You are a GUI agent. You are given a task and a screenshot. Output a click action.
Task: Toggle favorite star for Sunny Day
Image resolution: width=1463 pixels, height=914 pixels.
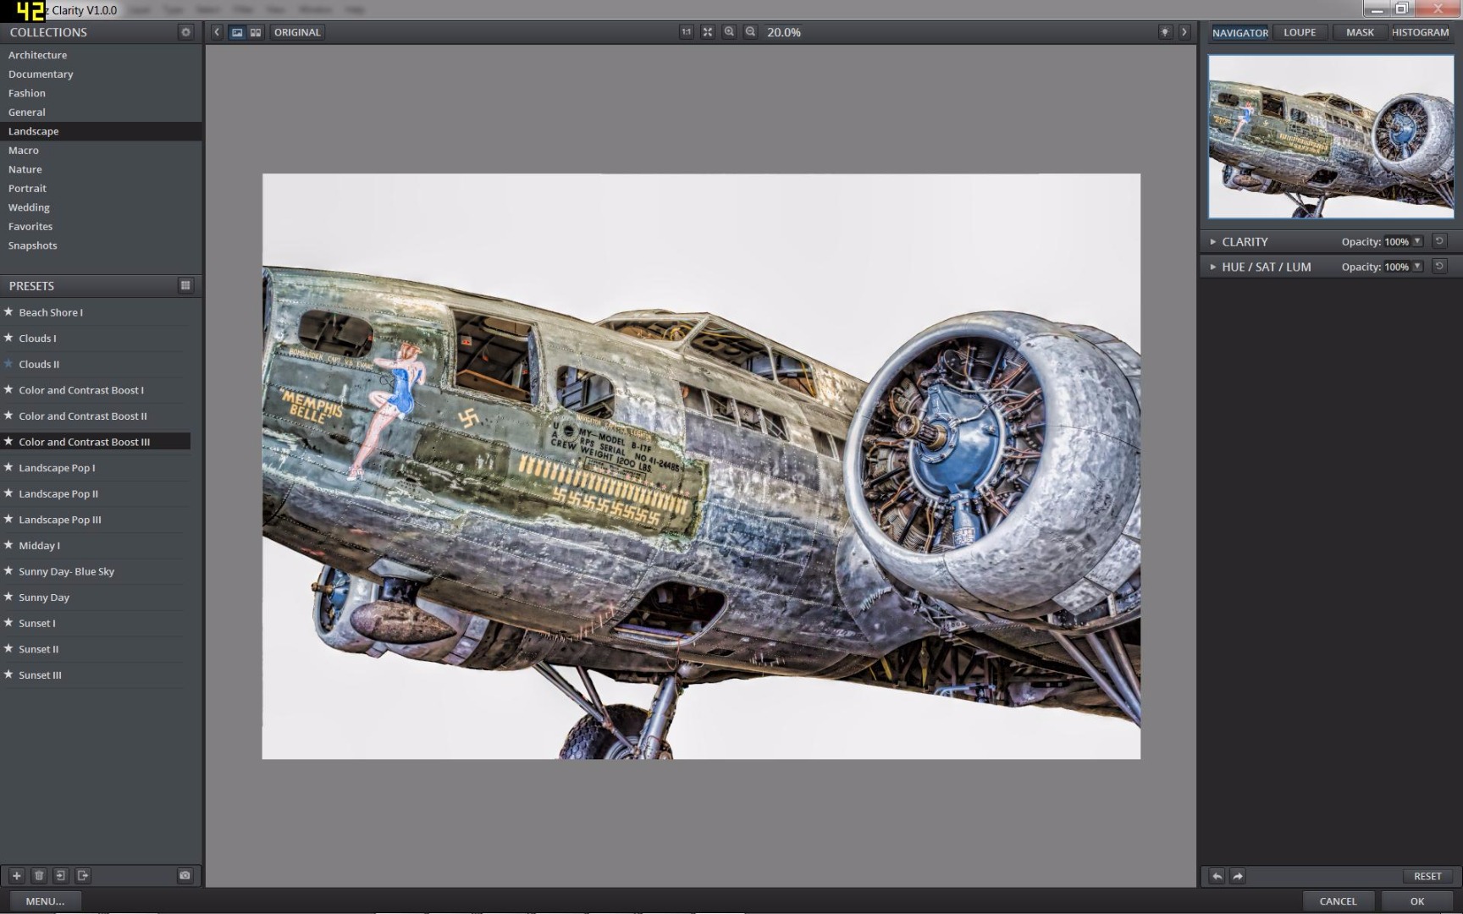pyautogui.click(x=8, y=597)
